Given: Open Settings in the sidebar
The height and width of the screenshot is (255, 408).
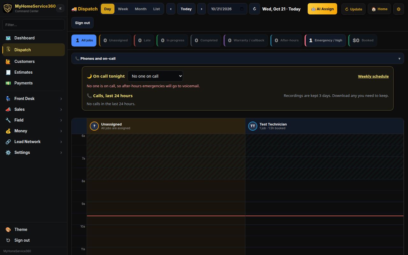Looking at the screenshot, I should tap(33, 153).
